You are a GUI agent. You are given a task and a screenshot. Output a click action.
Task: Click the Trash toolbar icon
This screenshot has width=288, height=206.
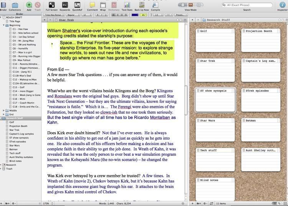coord(38,5)
